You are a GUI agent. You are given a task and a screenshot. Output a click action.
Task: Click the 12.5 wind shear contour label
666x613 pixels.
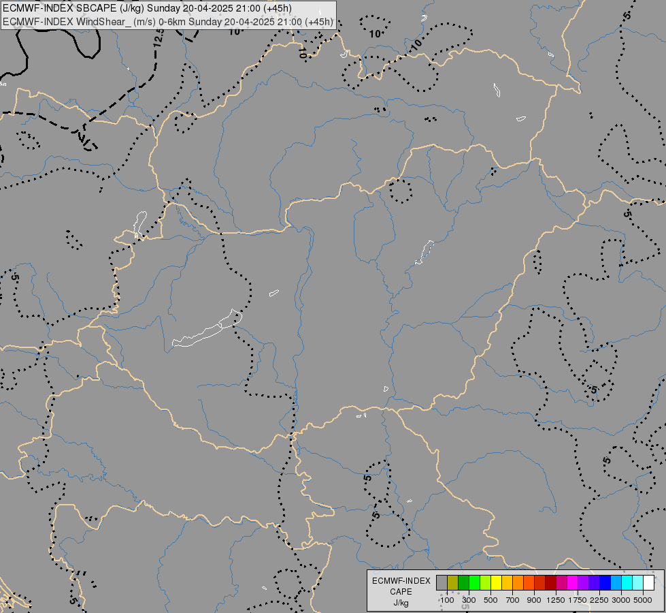(159, 37)
